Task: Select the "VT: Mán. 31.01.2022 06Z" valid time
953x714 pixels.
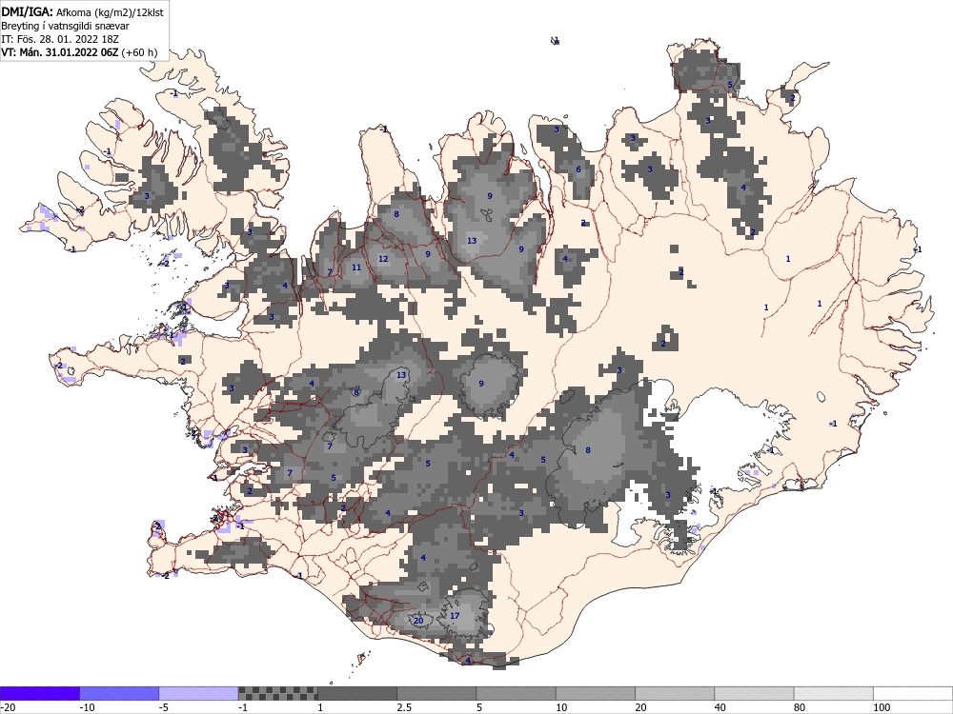Action: tap(60, 52)
